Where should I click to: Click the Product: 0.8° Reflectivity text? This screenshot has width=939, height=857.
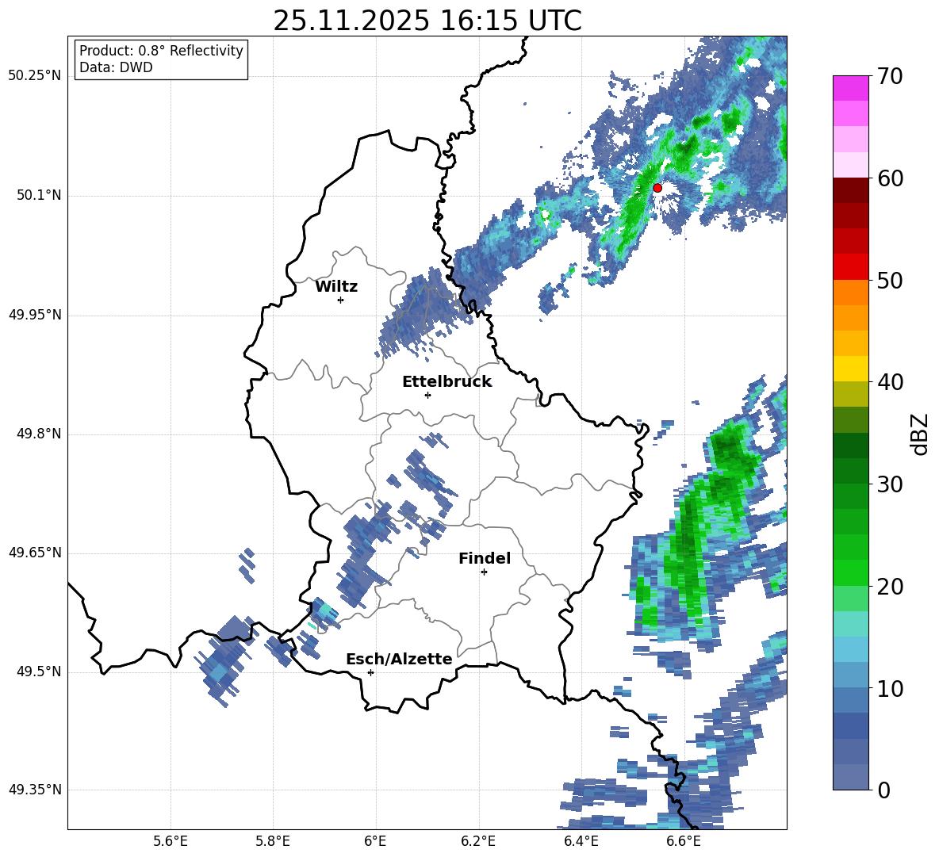(161, 51)
